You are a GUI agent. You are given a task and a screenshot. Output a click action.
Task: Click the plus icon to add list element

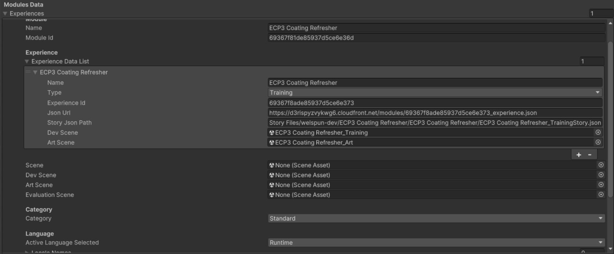pos(579,155)
